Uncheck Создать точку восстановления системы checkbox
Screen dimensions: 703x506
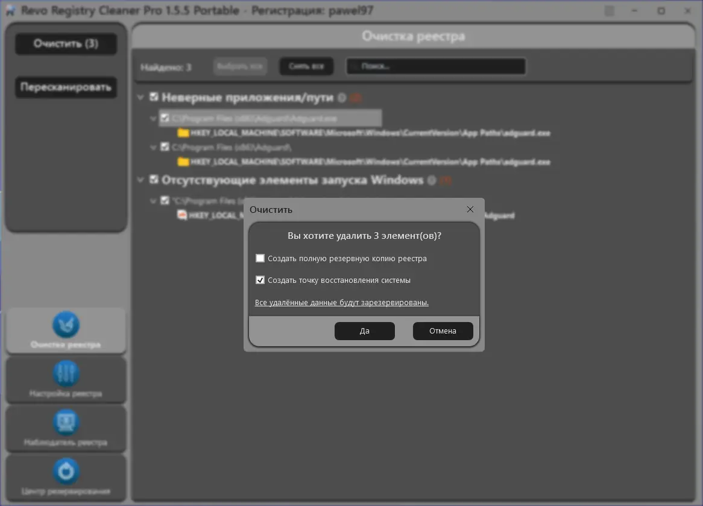260,280
